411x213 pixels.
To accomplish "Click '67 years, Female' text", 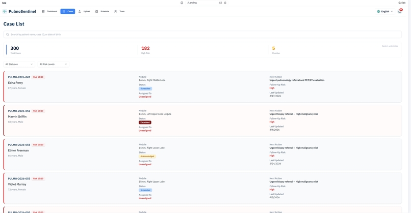I will [17, 88].
